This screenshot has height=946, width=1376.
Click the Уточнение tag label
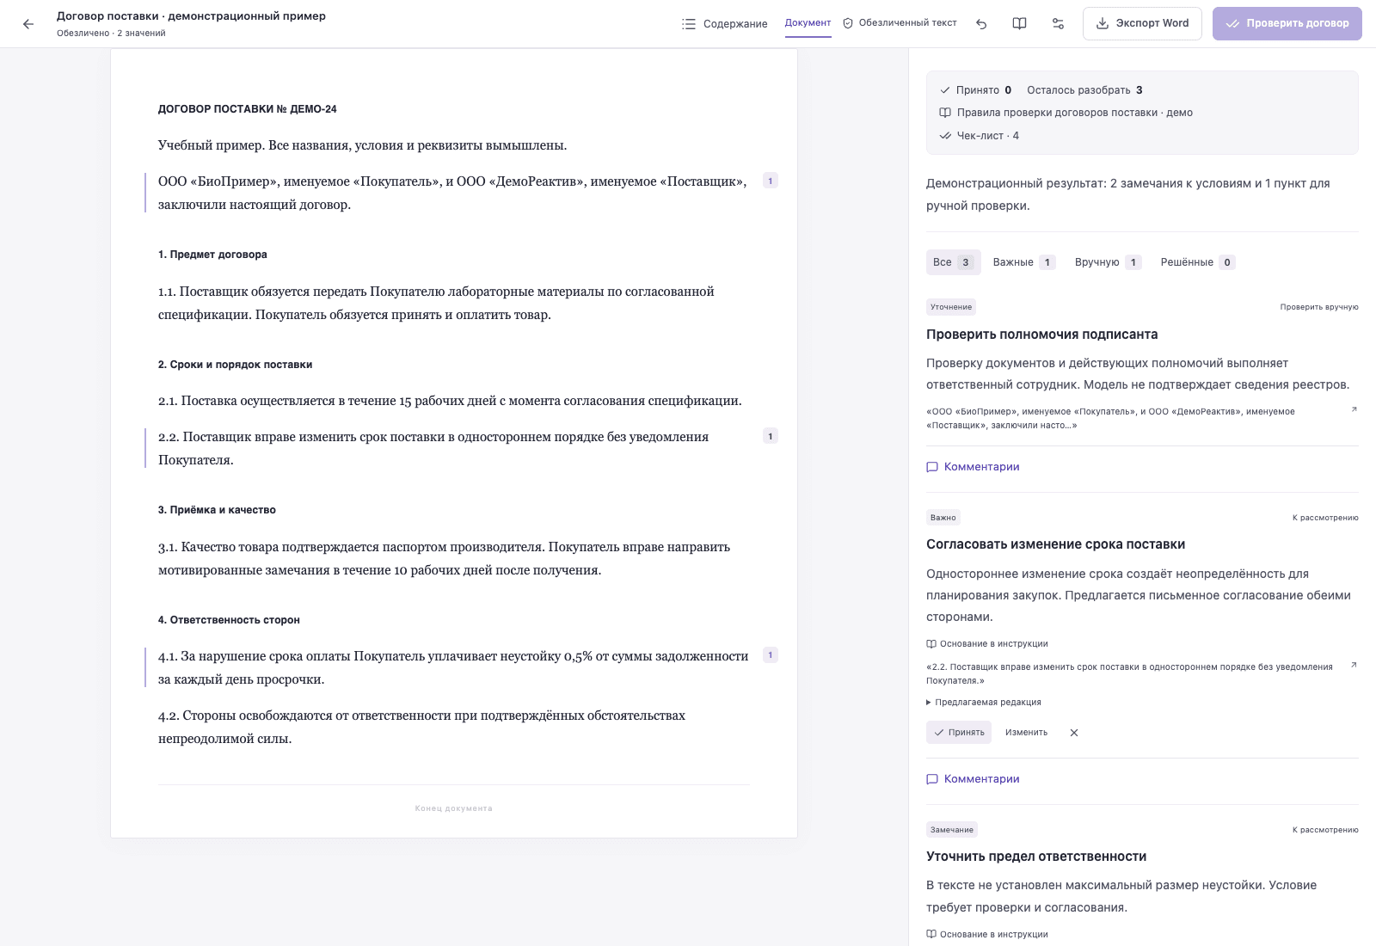(x=951, y=307)
